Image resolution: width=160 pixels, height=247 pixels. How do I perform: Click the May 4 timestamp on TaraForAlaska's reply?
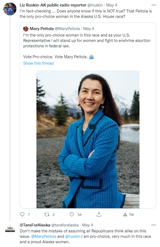coord(87,225)
